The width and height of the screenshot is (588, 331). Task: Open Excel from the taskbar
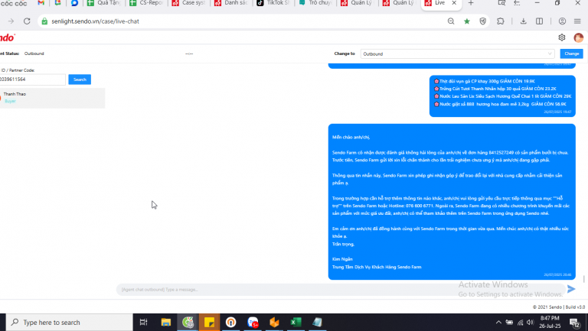click(x=296, y=323)
